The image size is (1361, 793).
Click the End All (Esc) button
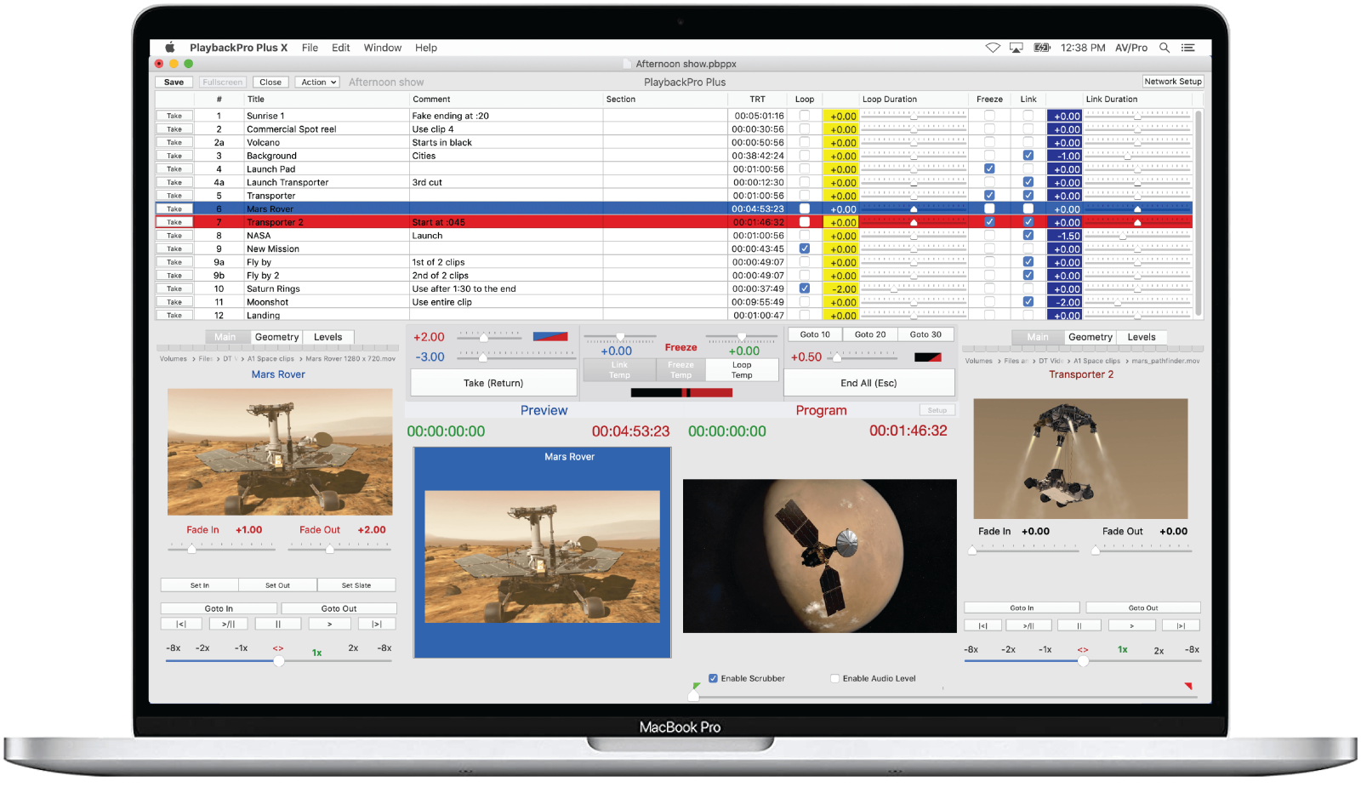coord(868,383)
